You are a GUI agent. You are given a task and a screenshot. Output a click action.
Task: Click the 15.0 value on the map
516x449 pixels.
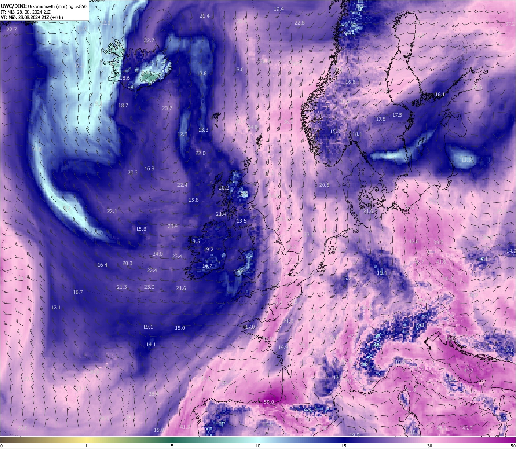point(180,328)
